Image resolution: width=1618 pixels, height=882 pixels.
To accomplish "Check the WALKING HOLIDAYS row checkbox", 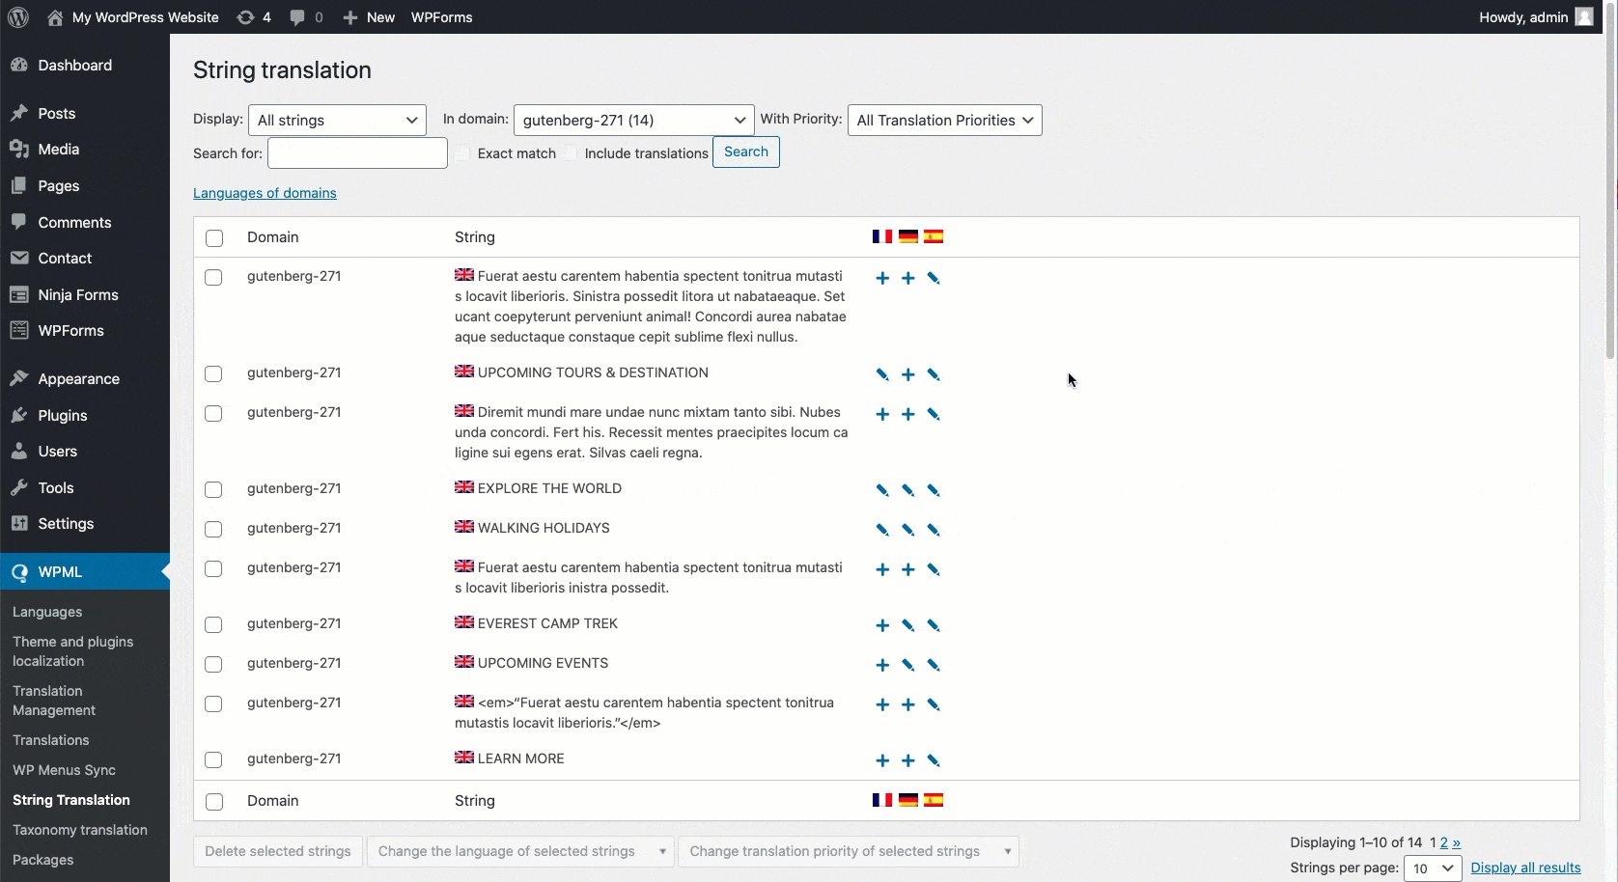I will tap(214, 530).
